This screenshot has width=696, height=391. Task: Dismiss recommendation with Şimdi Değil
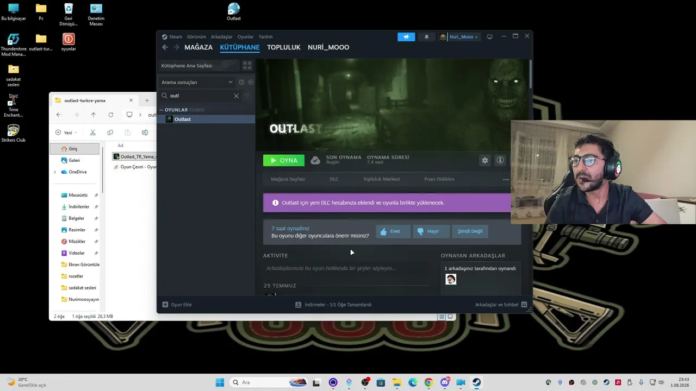point(470,231)
